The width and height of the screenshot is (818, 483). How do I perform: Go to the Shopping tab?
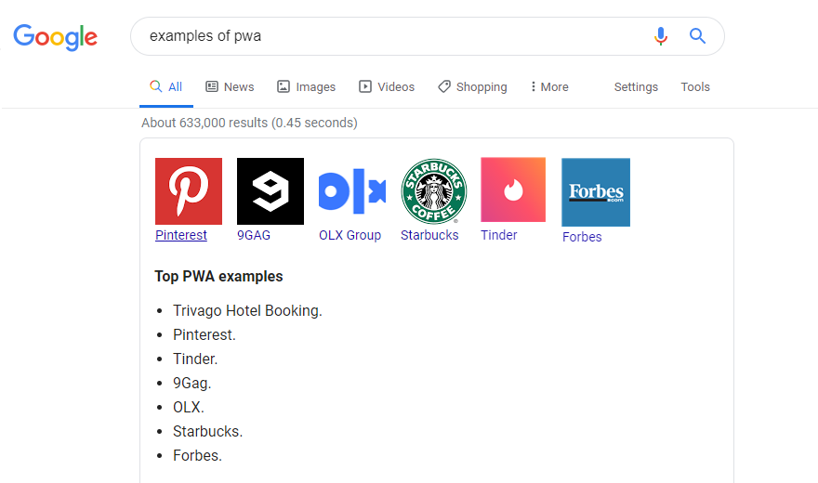tap(472, 86)
